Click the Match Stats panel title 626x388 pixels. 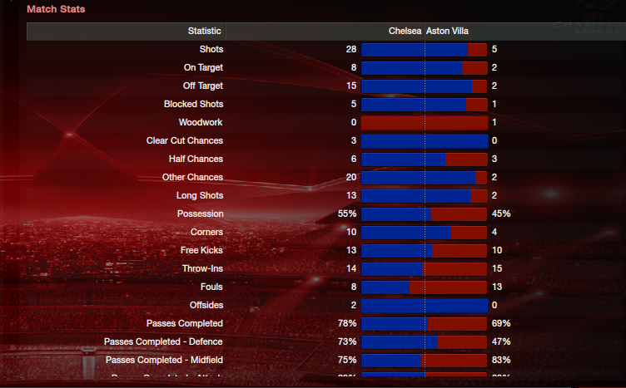[56, 9]
